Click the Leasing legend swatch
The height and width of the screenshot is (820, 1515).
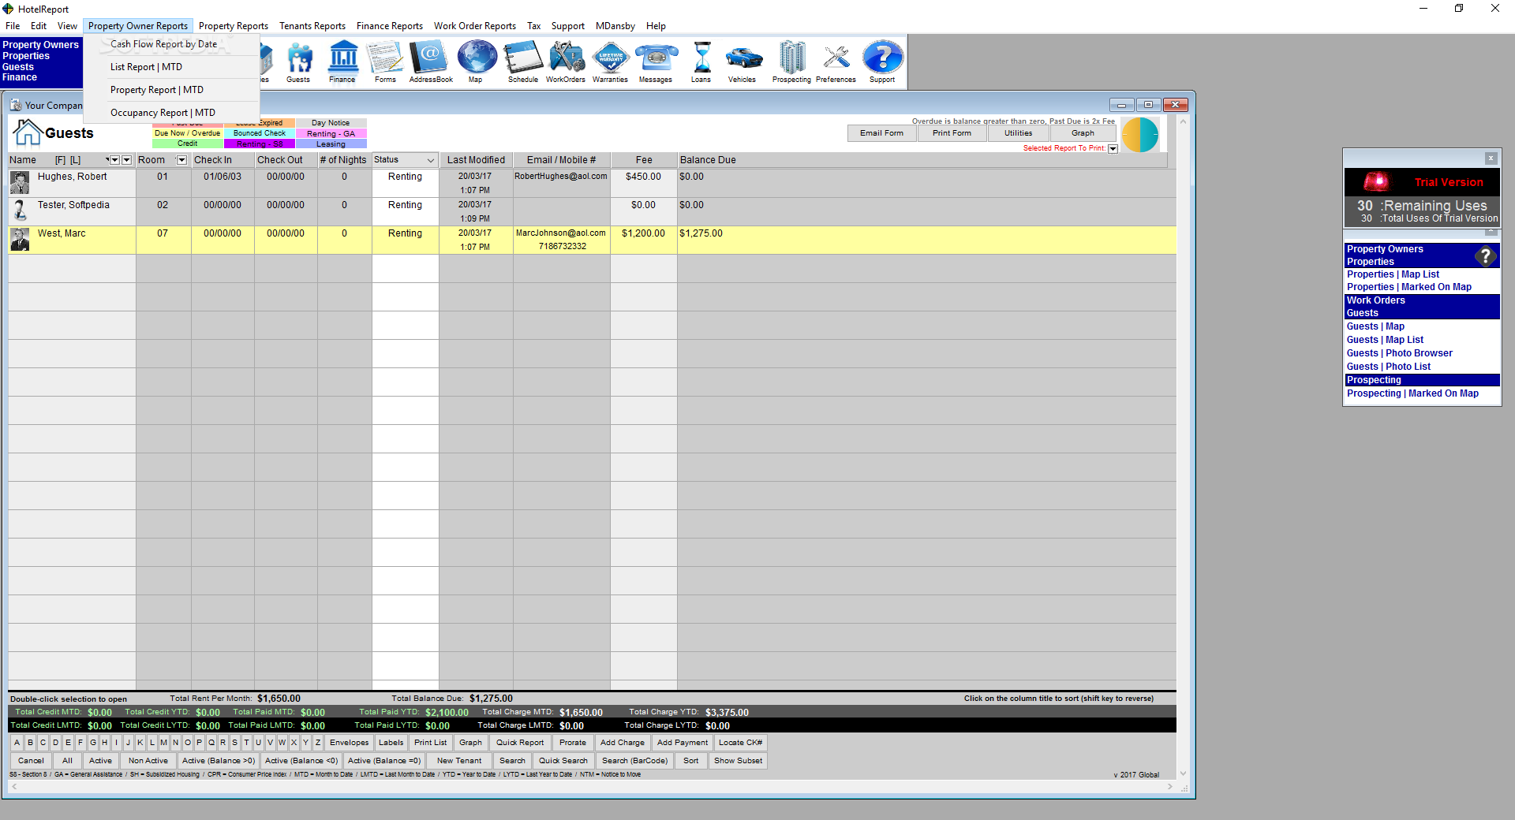[331, 144]
